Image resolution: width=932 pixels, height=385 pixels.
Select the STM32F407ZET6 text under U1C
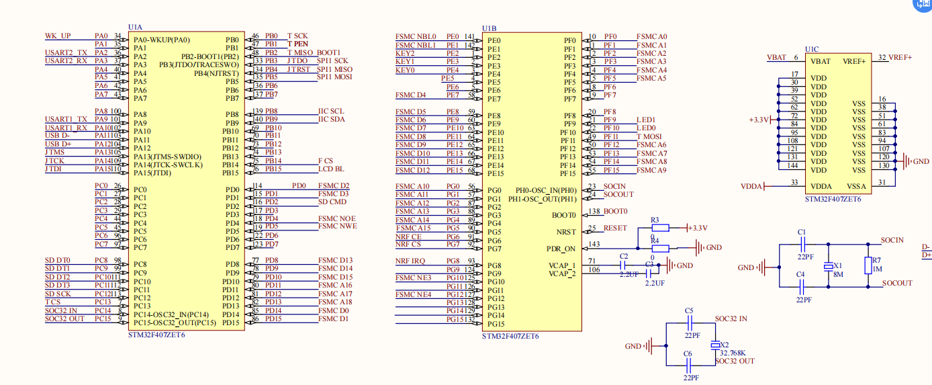[833, 199]
